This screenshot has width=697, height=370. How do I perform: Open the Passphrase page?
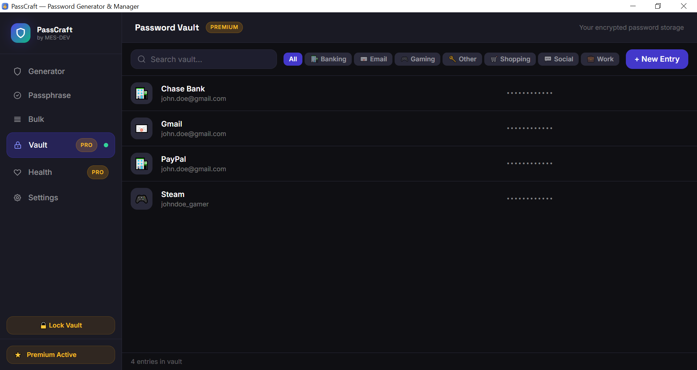tap(61, 95)
